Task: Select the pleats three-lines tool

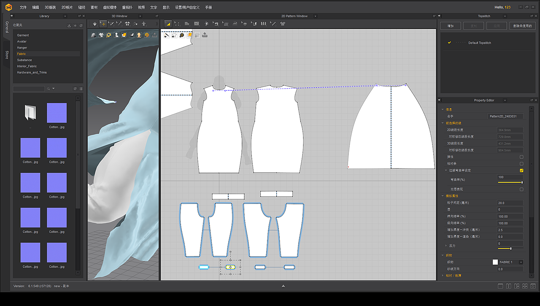Action: (264, 24)
